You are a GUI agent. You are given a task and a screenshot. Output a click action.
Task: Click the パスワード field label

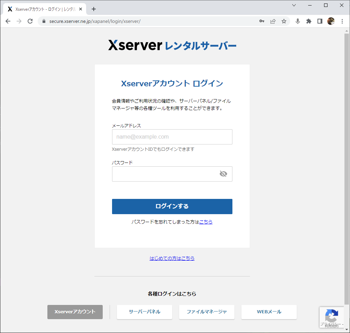(x=122, y=163)
